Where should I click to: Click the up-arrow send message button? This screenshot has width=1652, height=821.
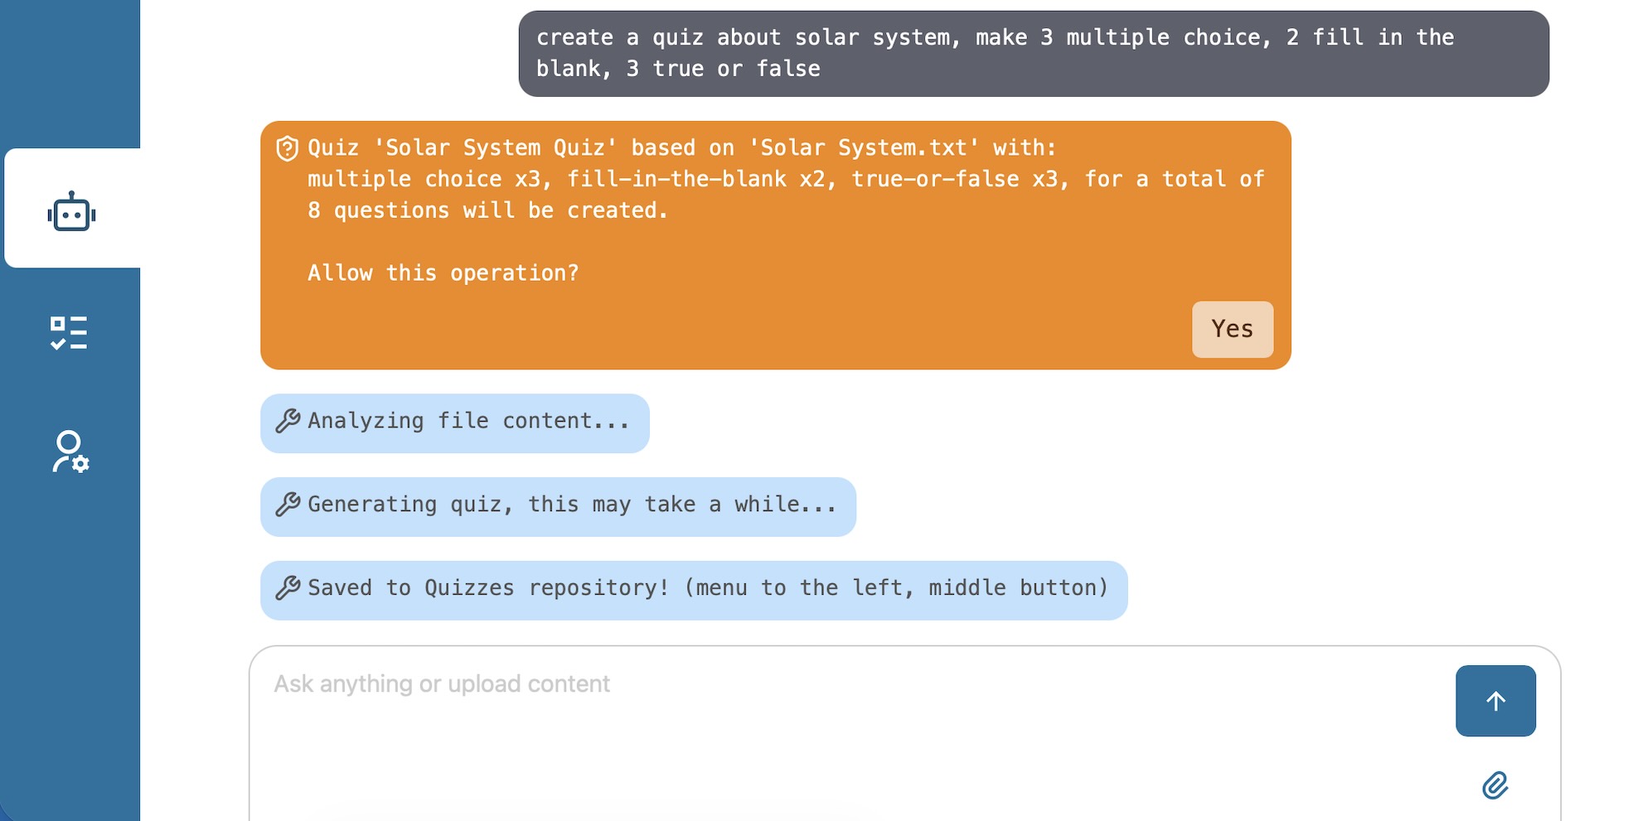(x=1495, y=701)
